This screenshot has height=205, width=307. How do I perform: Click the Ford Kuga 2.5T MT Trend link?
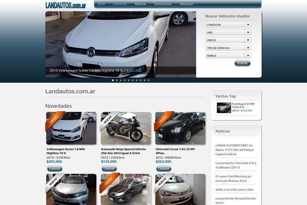pyautogui.click(x=244, y=106)
